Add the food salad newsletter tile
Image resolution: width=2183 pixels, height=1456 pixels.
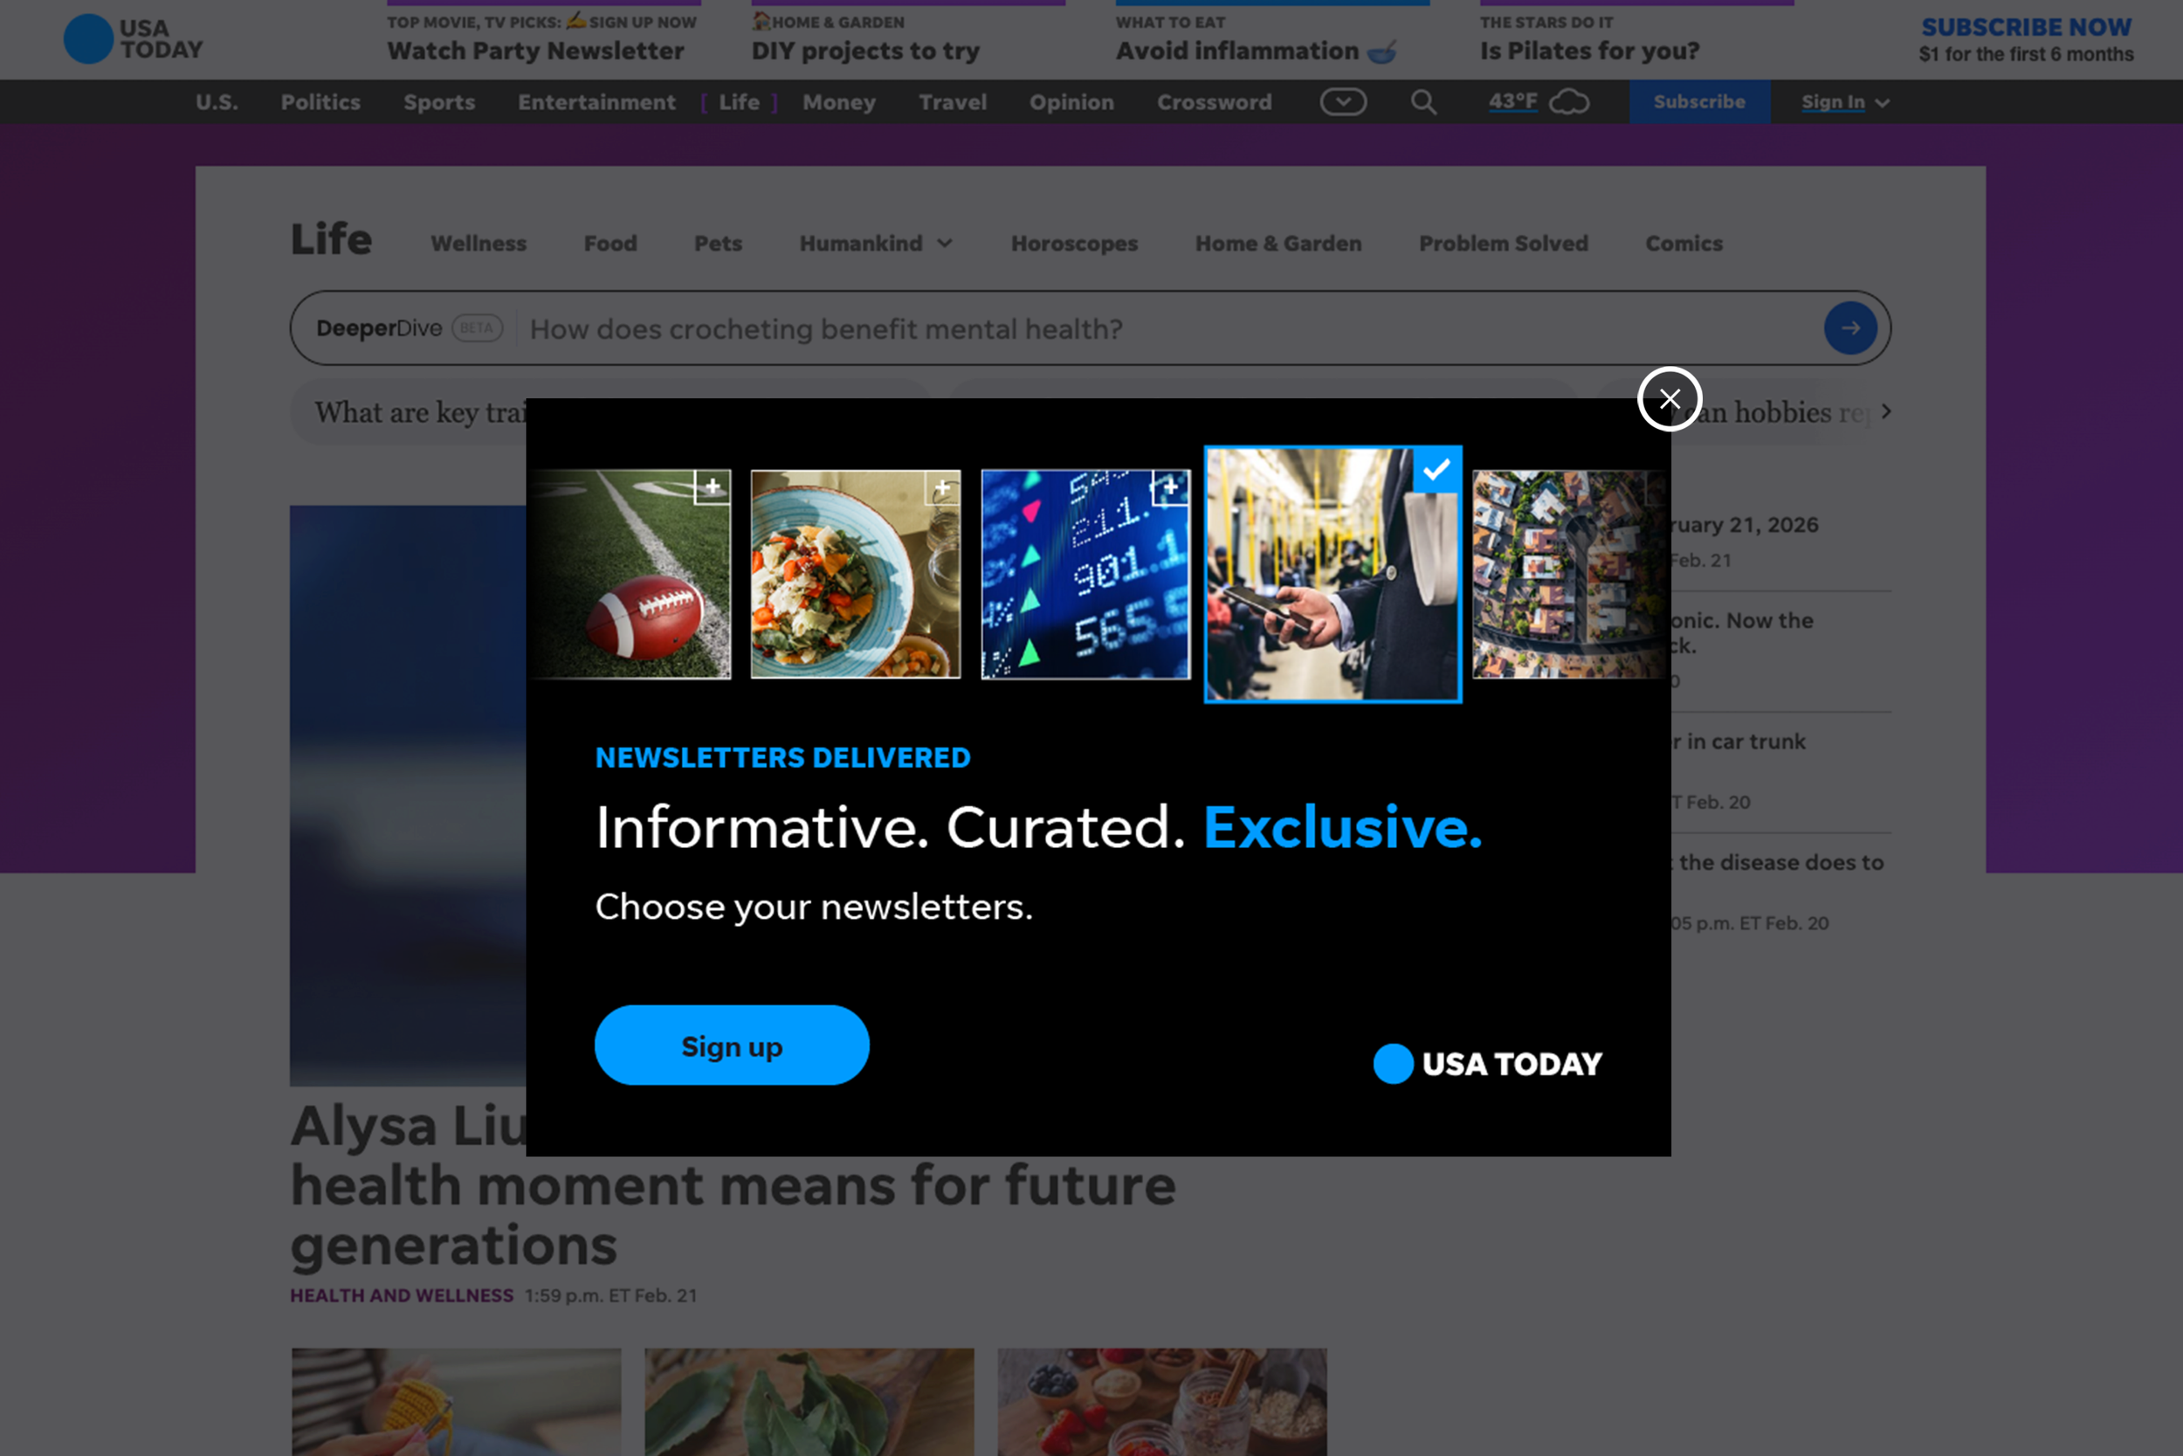(941, 486)
